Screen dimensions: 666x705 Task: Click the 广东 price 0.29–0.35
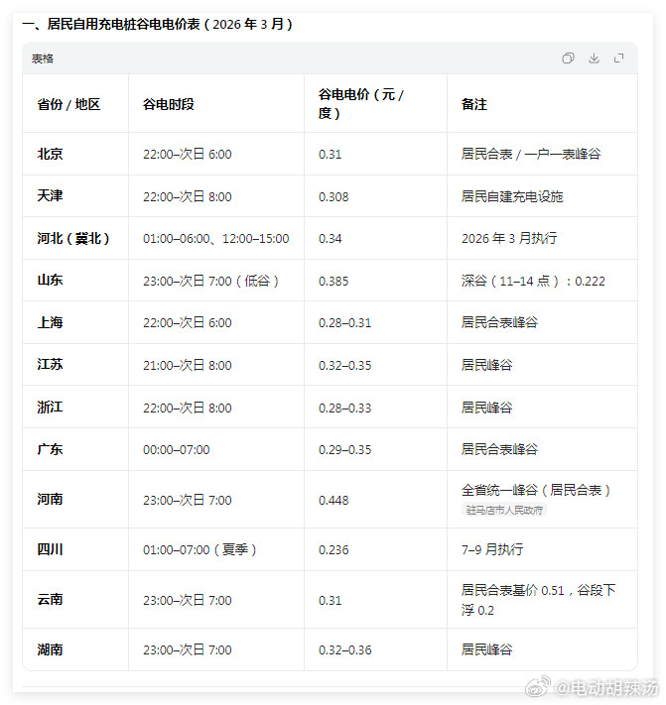[344, 450]
